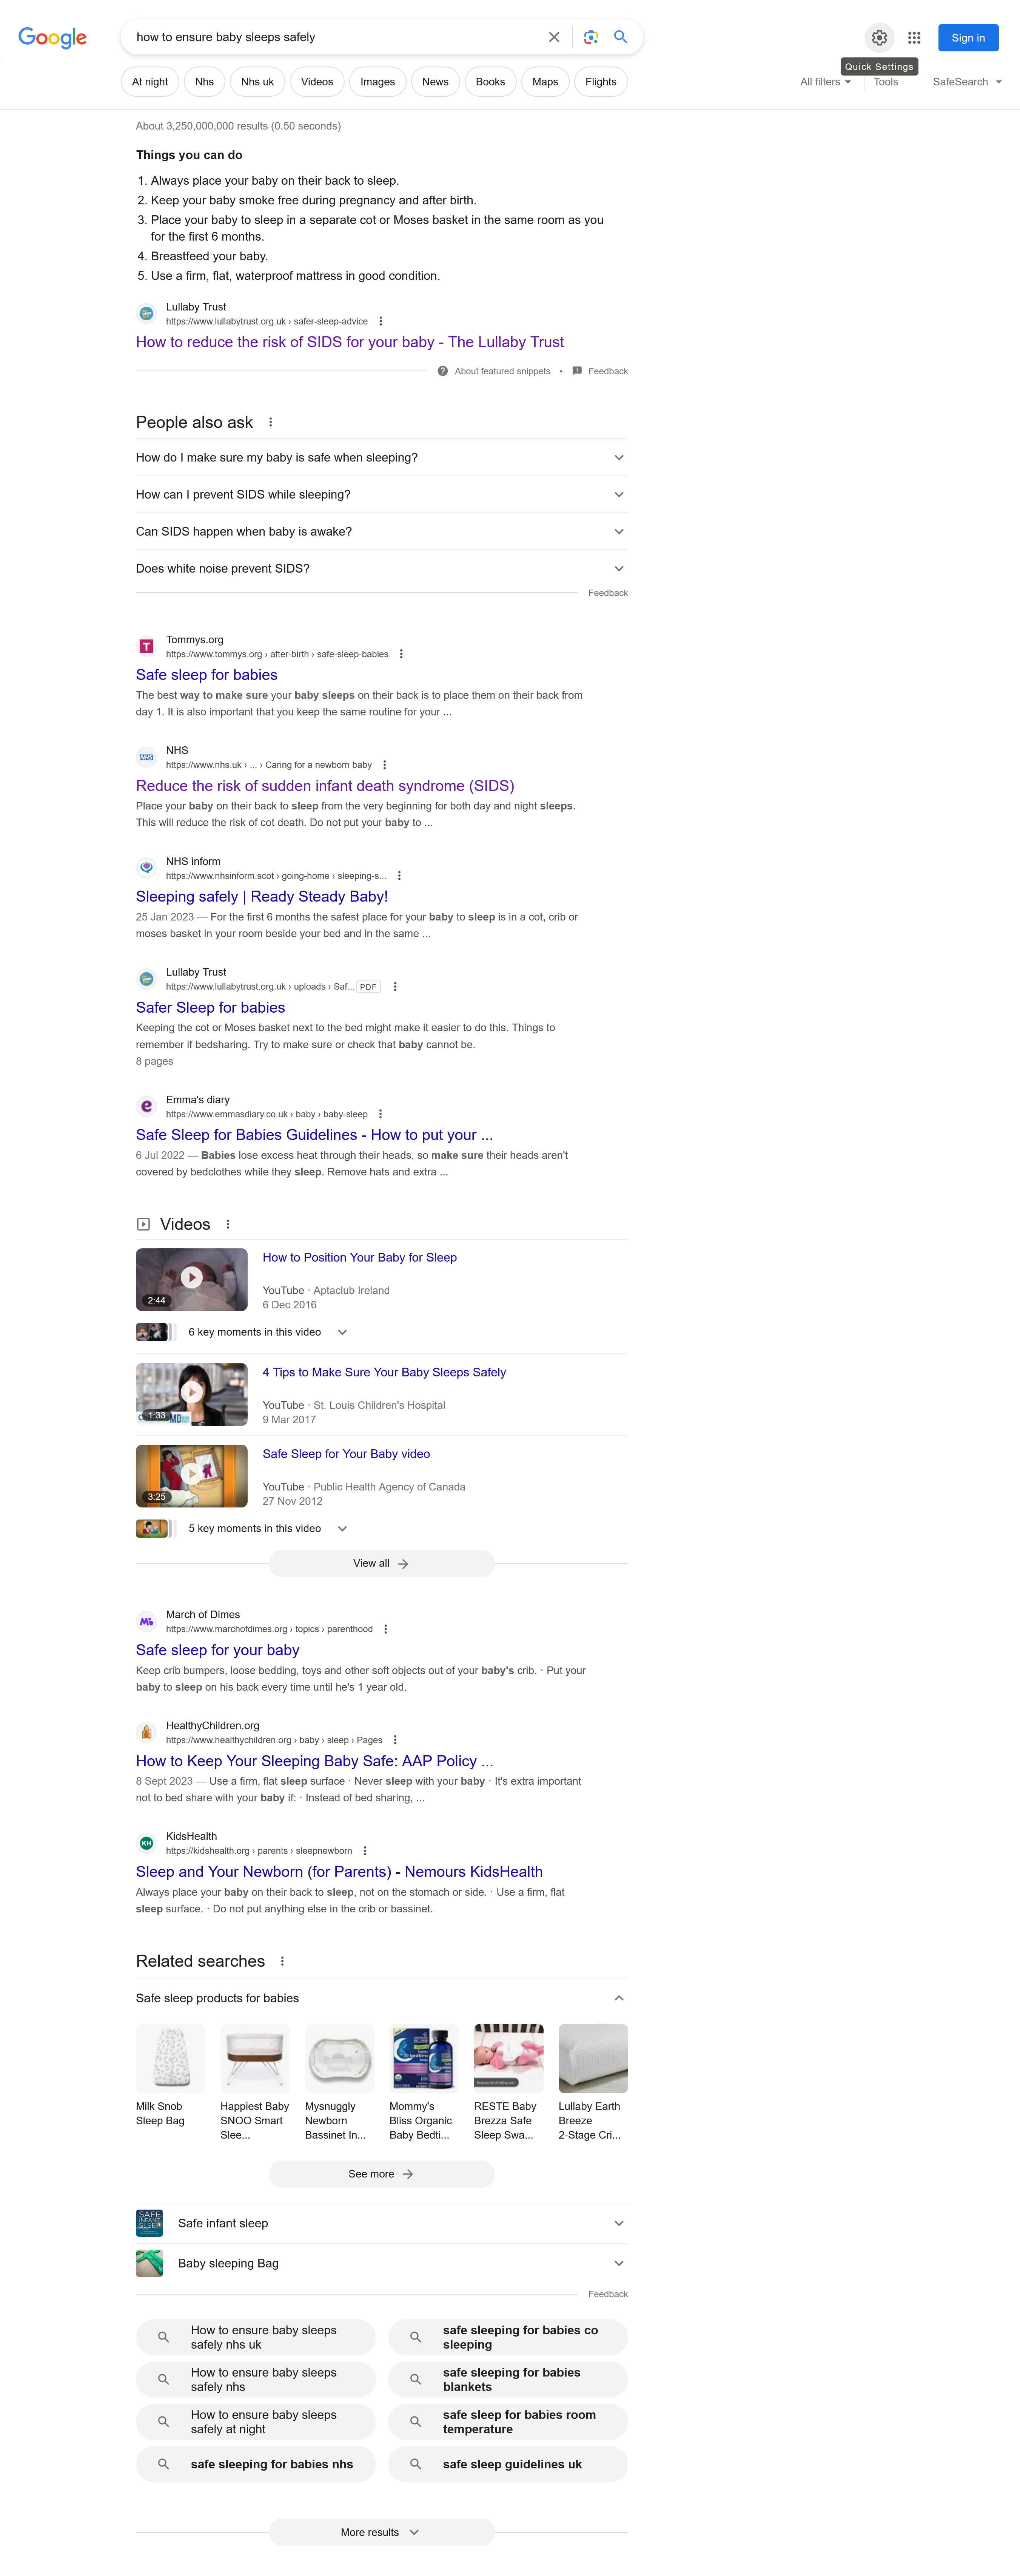Open three-dot menu beside People also ask

[271, 422]
